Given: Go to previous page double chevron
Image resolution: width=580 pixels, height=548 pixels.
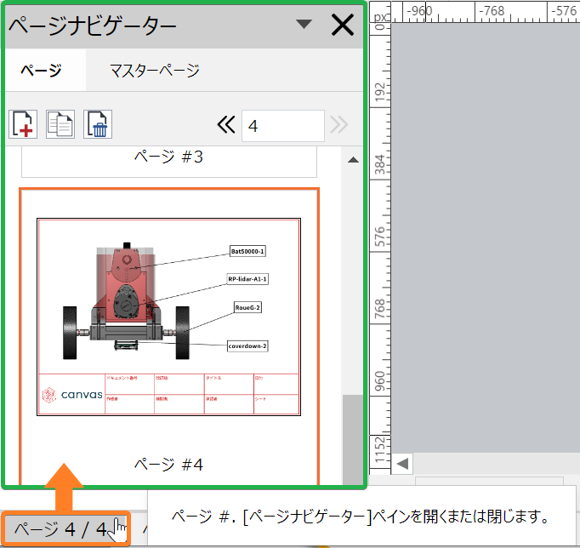Looking at the screenshot, I should (x=226, y=125).
